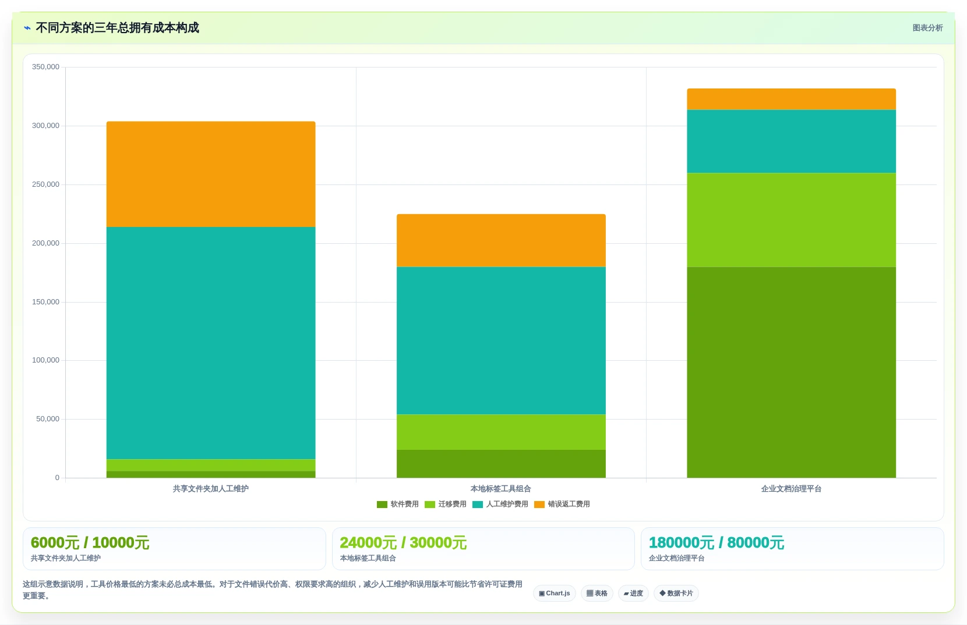The image size is (967, 625).
Task: Toggle the 错误返工费用 legend item
Action: [562, 505]
